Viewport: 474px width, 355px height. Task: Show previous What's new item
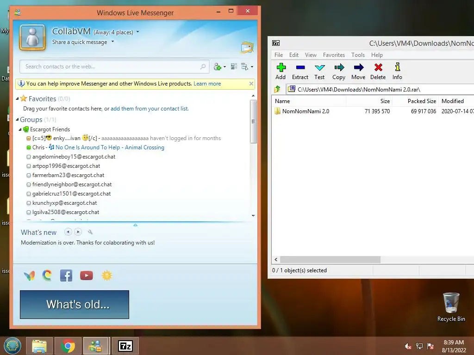pyautogui.click(x=69, y=232)
